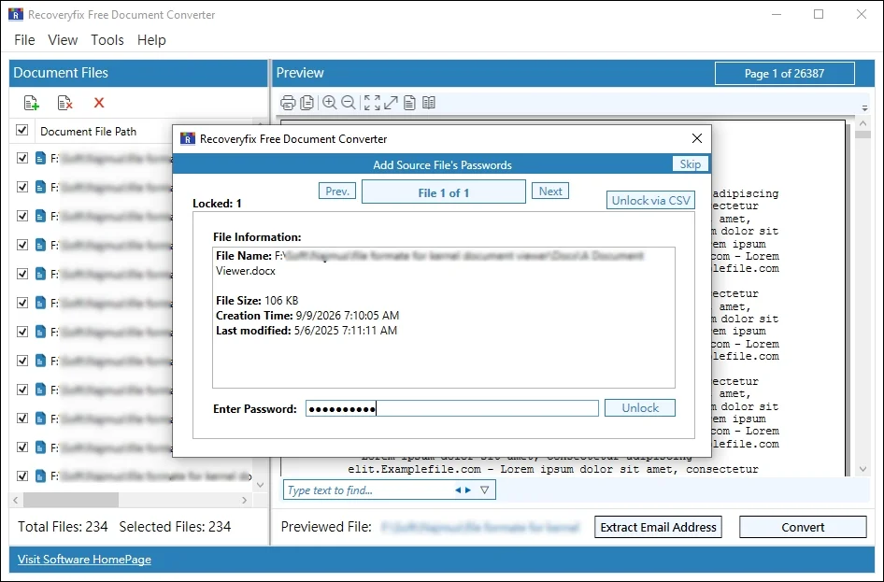Click the Remove selected document icon

64,103
